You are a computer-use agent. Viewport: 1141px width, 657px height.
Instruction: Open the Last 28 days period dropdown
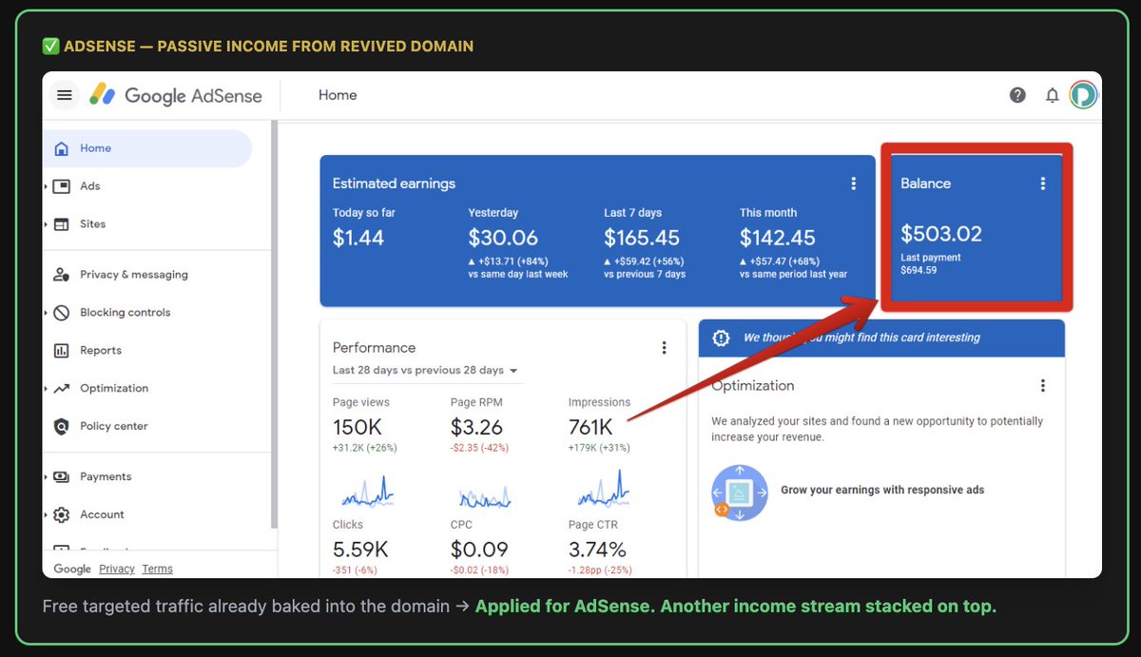coord(425,370)
